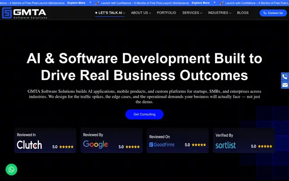Open the Reviewed By Google card
Image resolution: width=289 pixels, height=181 pixels.
112,140
